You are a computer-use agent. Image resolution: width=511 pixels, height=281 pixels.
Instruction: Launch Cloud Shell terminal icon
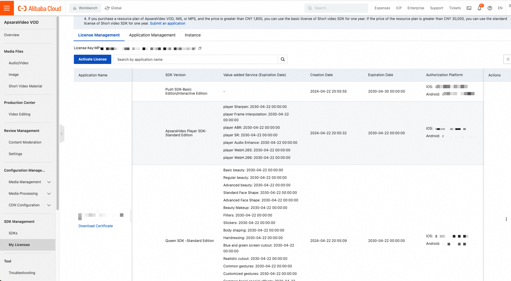click(469, 8)
